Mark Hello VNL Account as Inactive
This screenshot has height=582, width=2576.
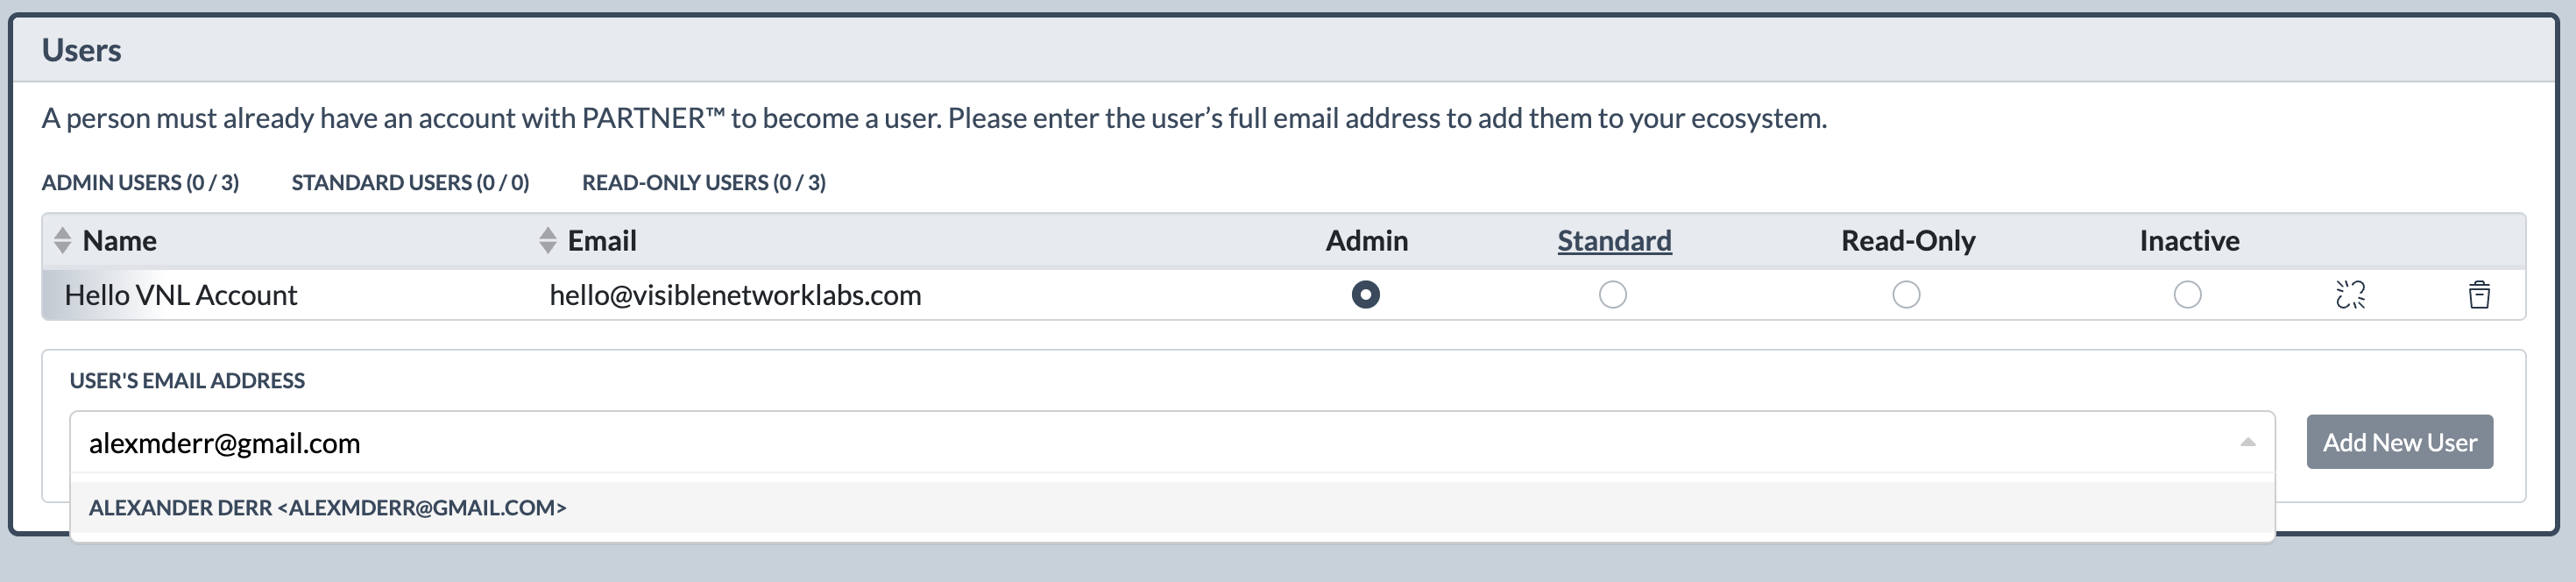click(x=2187, y=295)
